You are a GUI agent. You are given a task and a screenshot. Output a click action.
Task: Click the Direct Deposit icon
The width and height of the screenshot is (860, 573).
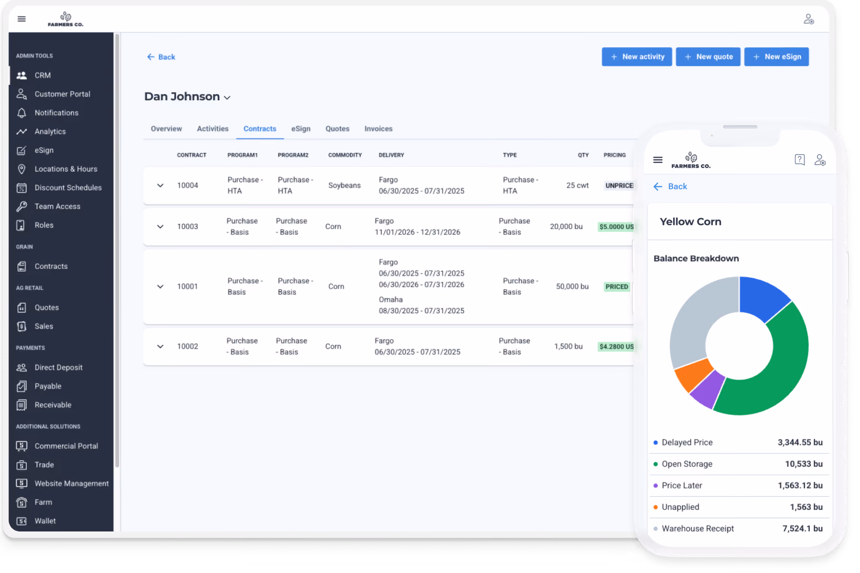point(21,368)
